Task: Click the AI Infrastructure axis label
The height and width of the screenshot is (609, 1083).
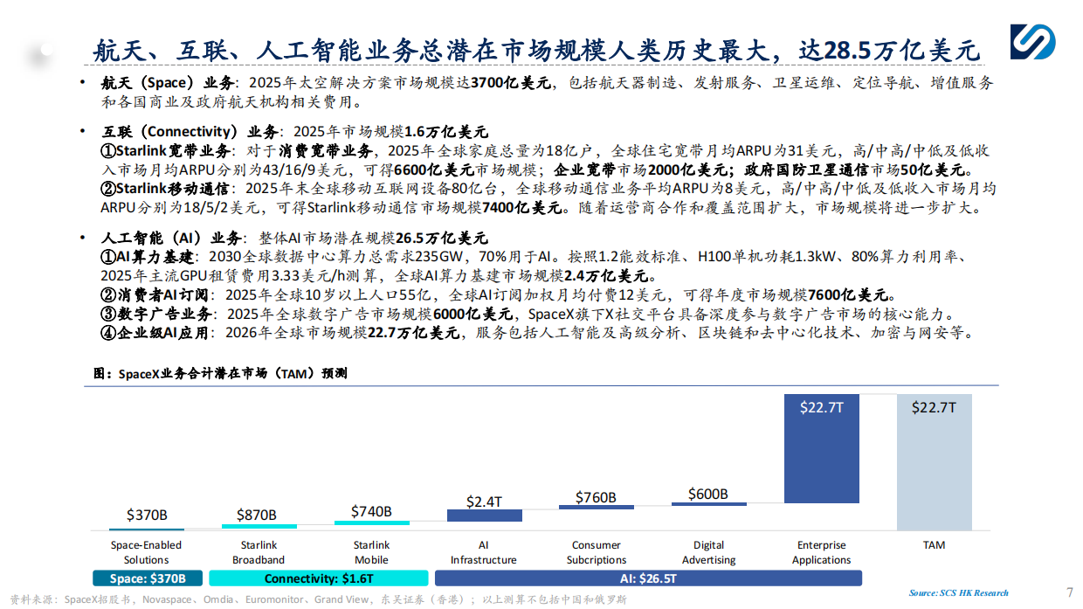Action: (484, 552)
